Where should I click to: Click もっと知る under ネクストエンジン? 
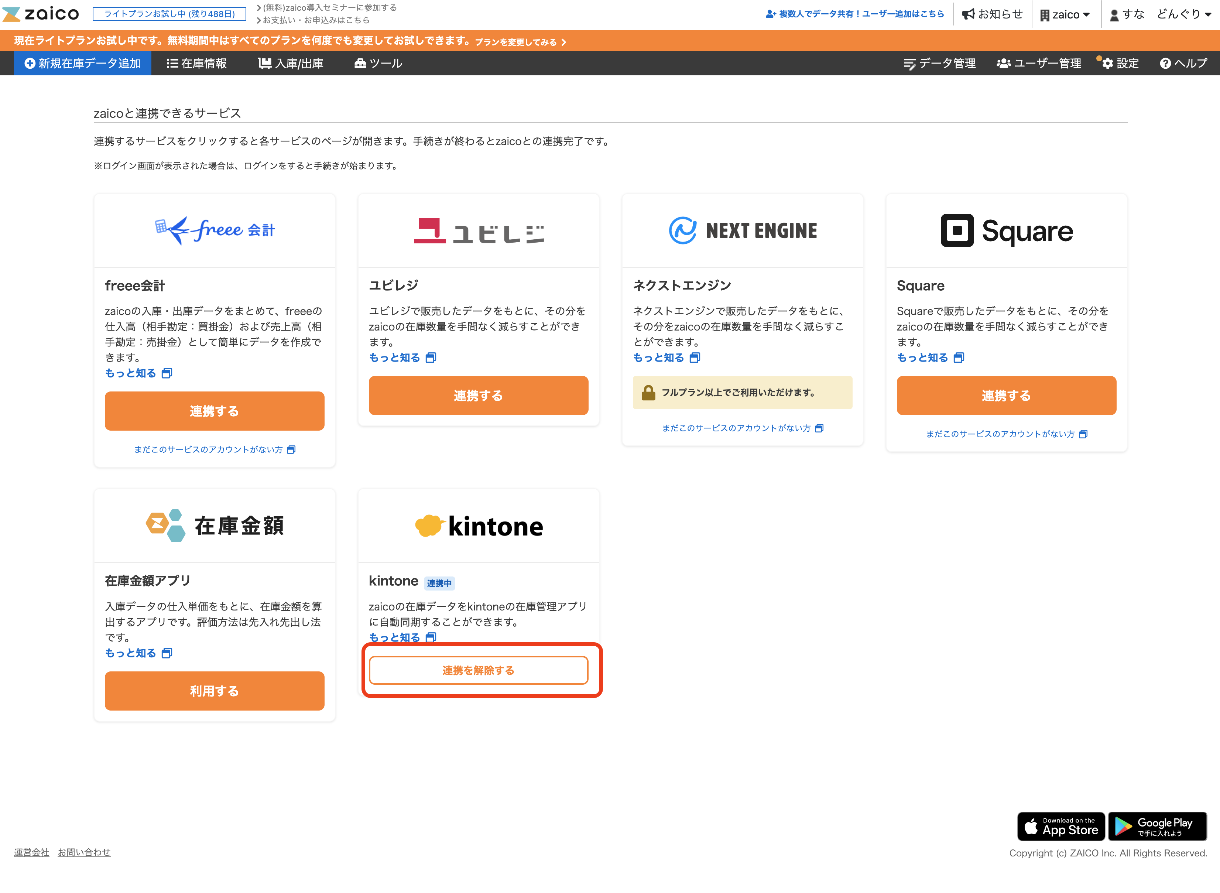pos(666,357)
